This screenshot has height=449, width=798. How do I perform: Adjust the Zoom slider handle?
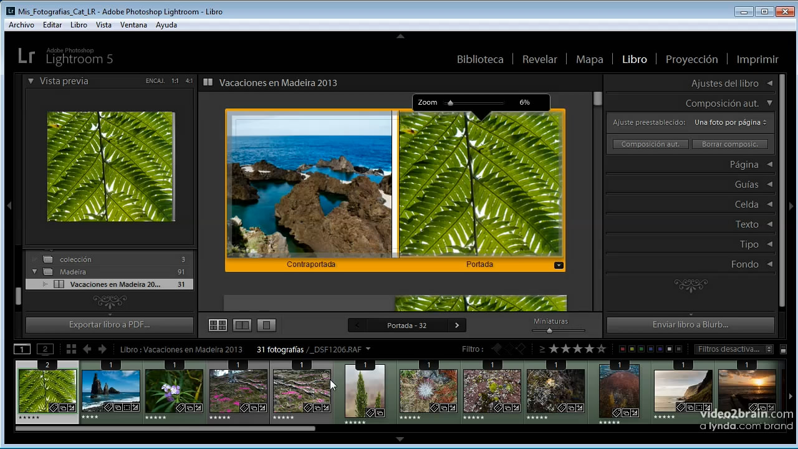click(x=450, y=103)
